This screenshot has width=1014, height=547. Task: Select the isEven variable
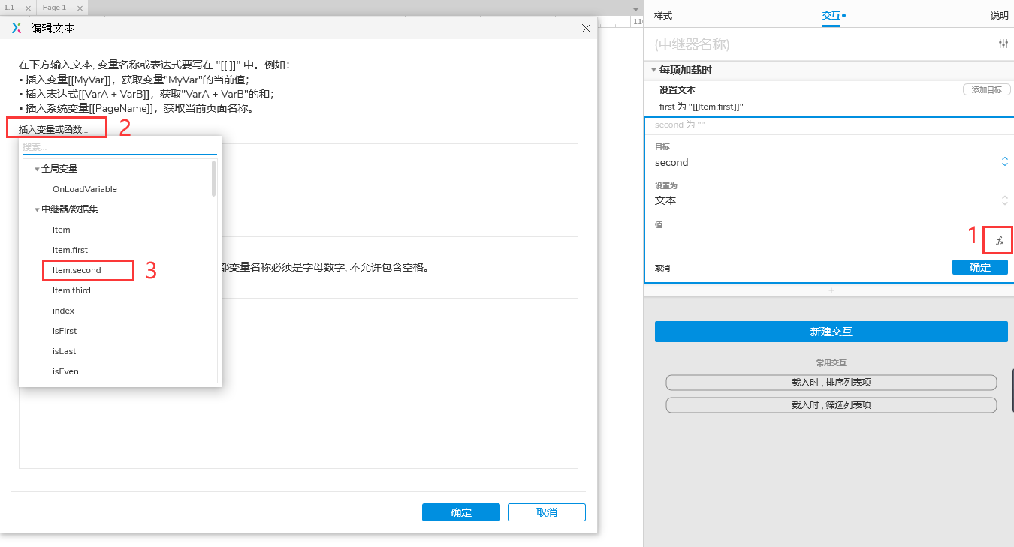click(65, 371)
